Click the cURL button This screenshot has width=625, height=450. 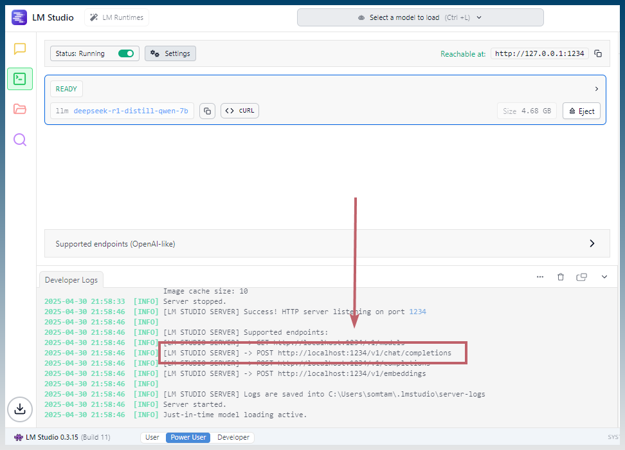click(x=240, y=111)
